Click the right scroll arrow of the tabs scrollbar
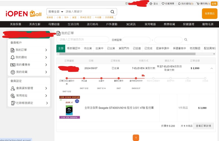The height and width of the screenshot is (141, 219). pyautogui.click(x=214, y=54)
